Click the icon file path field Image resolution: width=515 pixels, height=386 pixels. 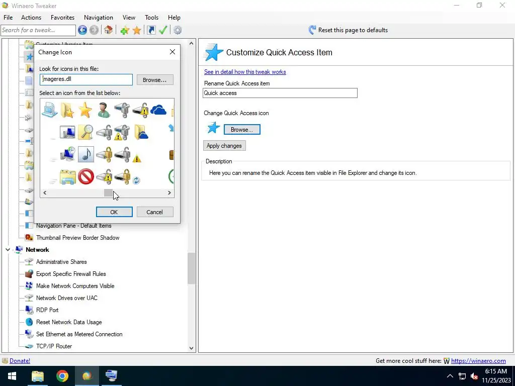[86, 79]
